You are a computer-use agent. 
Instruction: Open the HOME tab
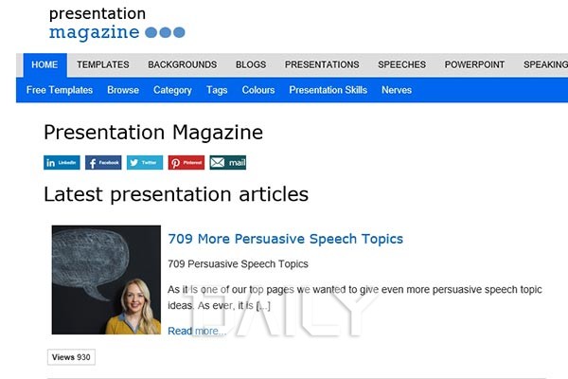tap(44, 65)
